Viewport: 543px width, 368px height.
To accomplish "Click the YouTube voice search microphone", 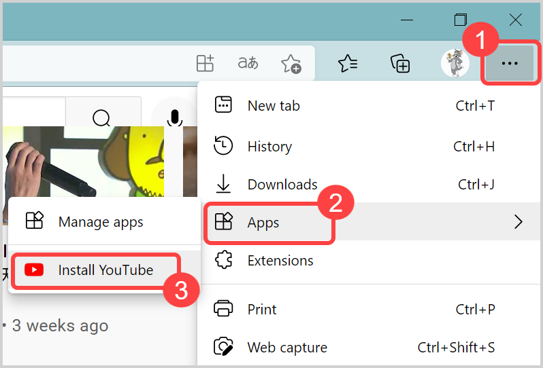I will (x=174, y=118).
